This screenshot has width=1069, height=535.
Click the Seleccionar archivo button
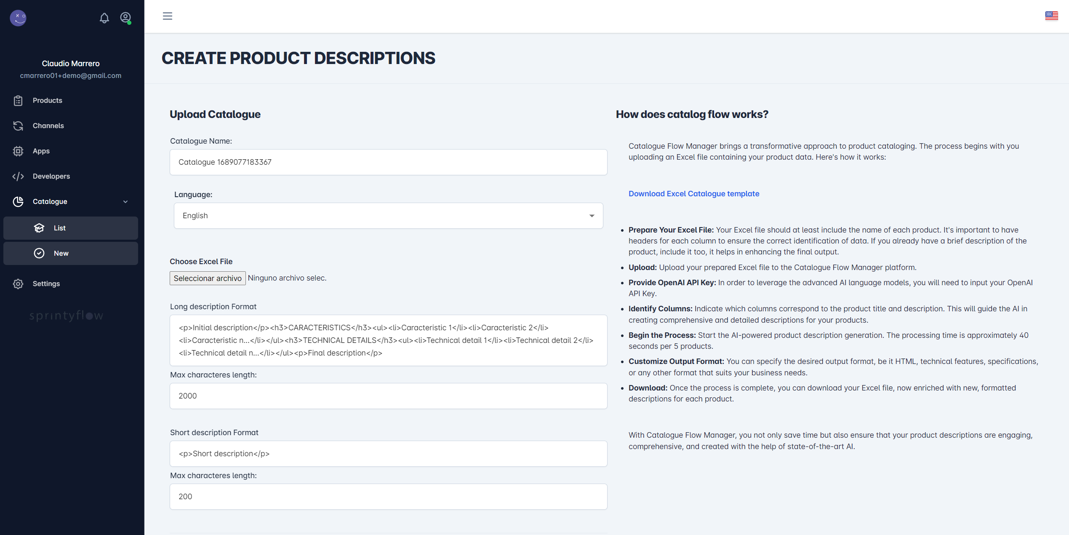click(208, 278)
